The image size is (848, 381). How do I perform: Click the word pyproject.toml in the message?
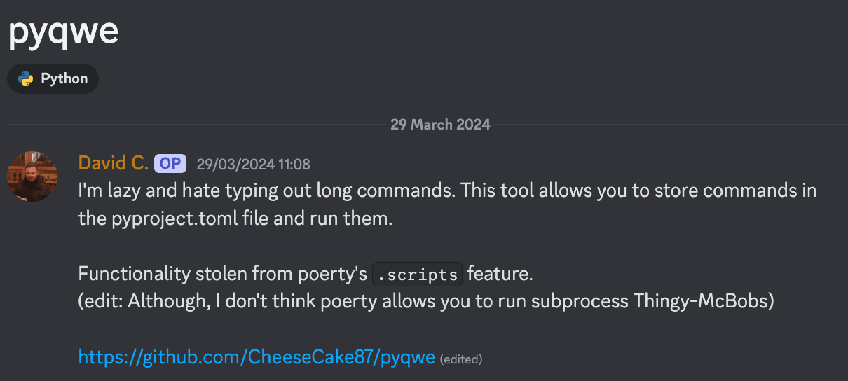click(183, 218)
